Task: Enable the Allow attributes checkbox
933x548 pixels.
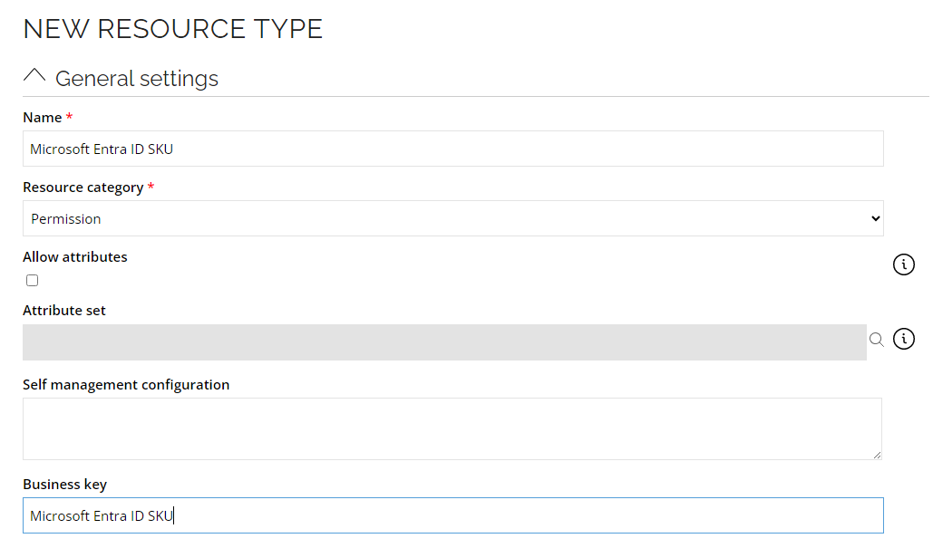Action: 32,280
